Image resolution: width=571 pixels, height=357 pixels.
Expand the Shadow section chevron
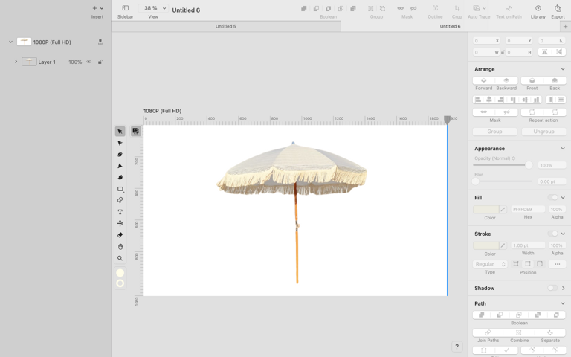(564, 288)
